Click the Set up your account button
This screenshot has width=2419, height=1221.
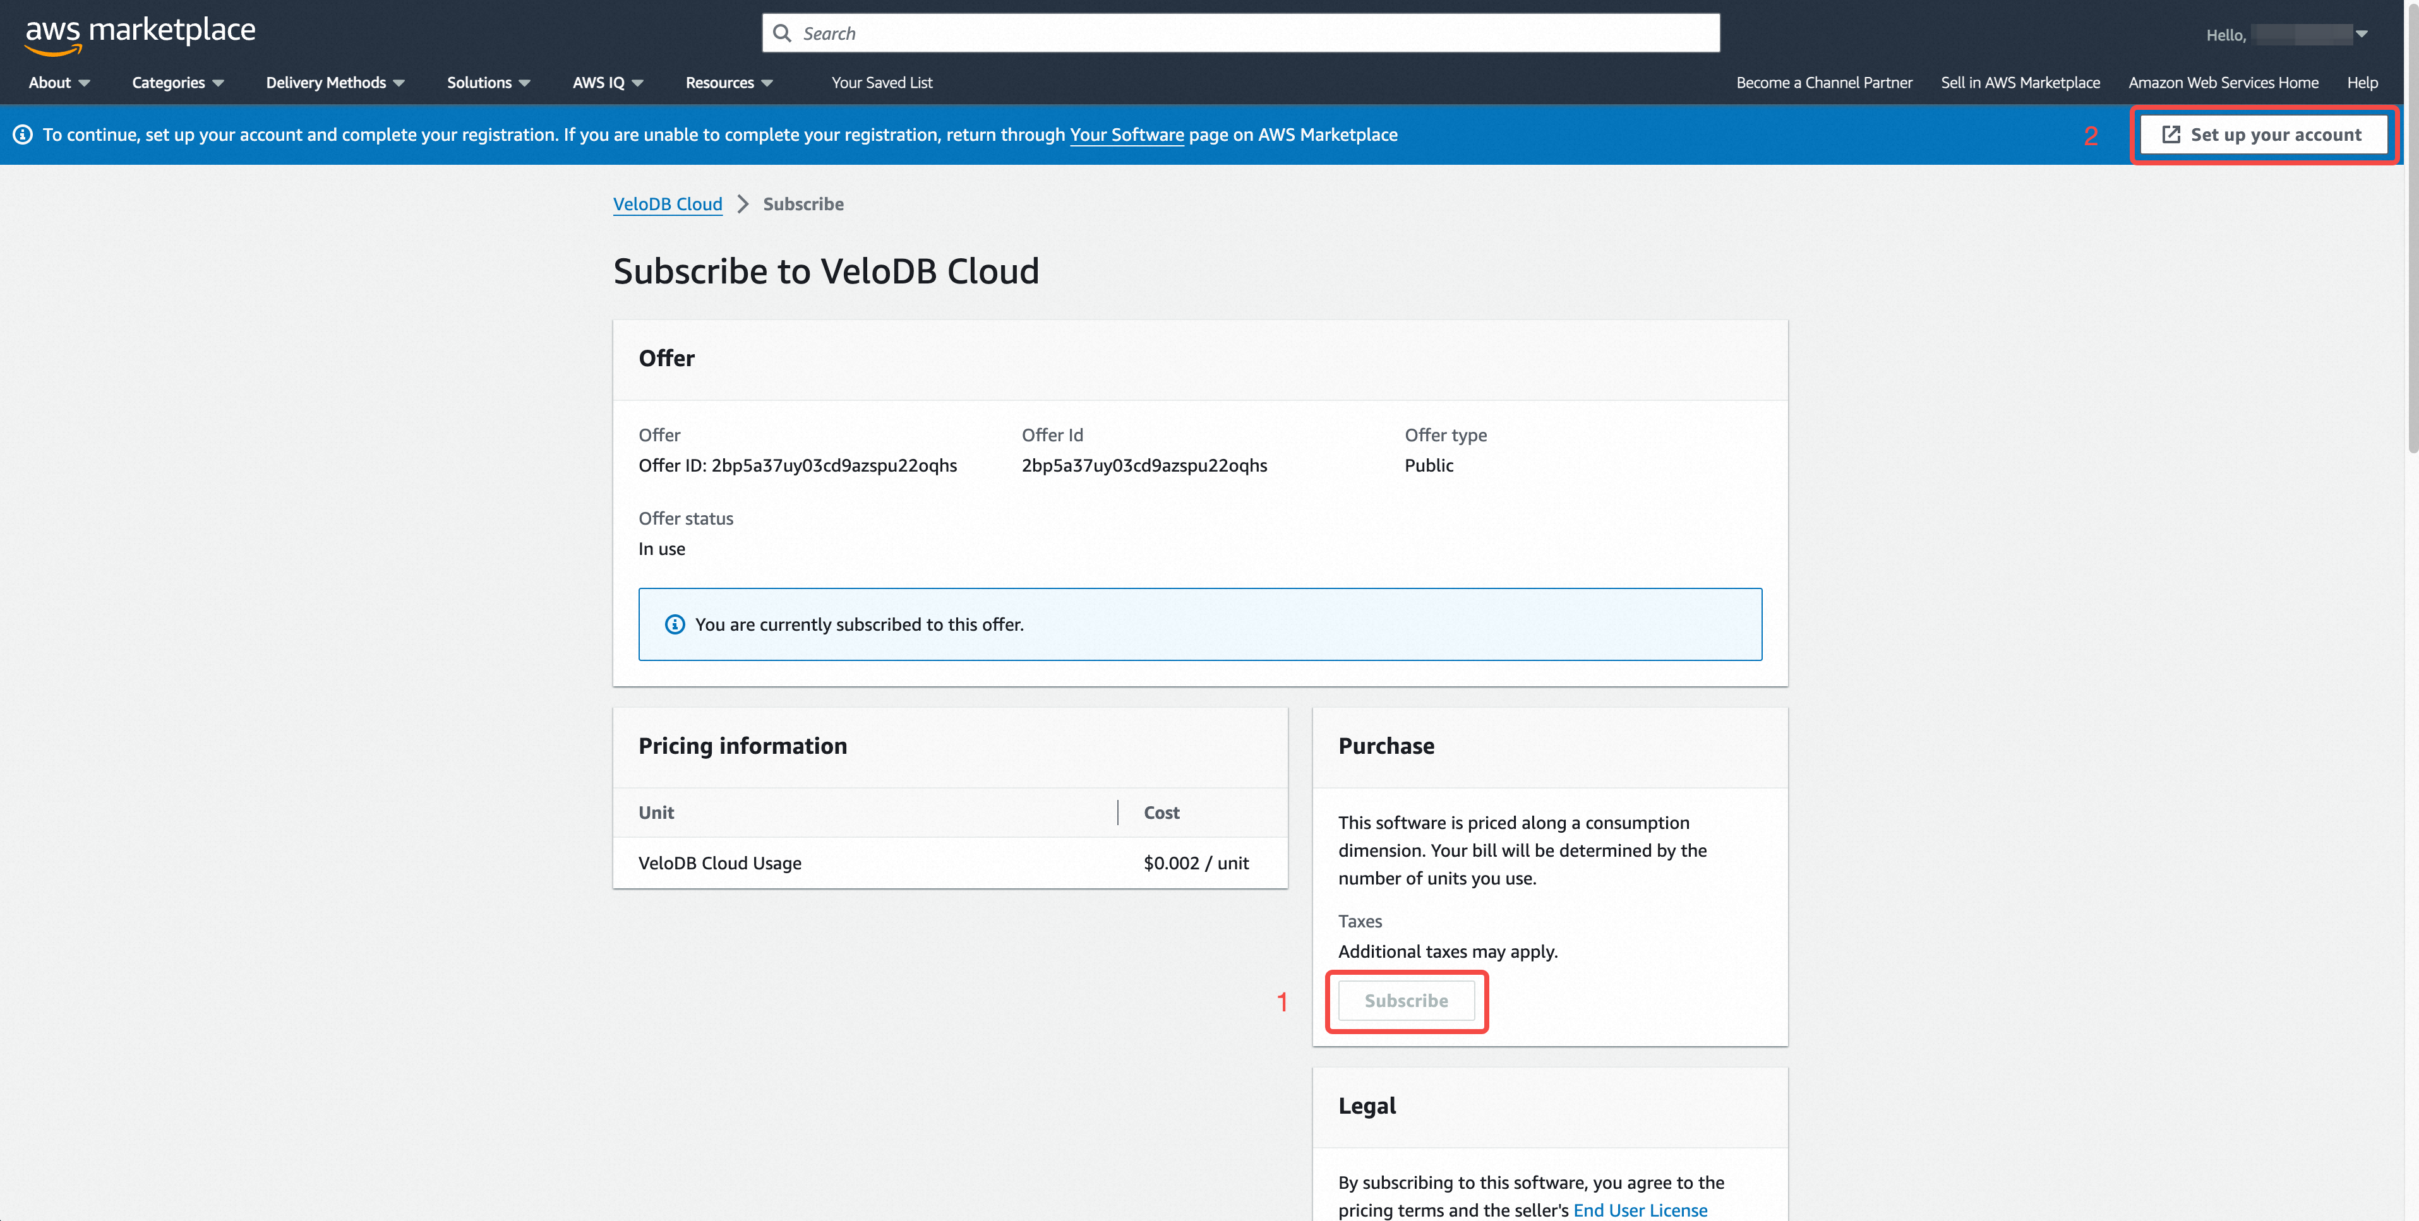pos(2263,133)
